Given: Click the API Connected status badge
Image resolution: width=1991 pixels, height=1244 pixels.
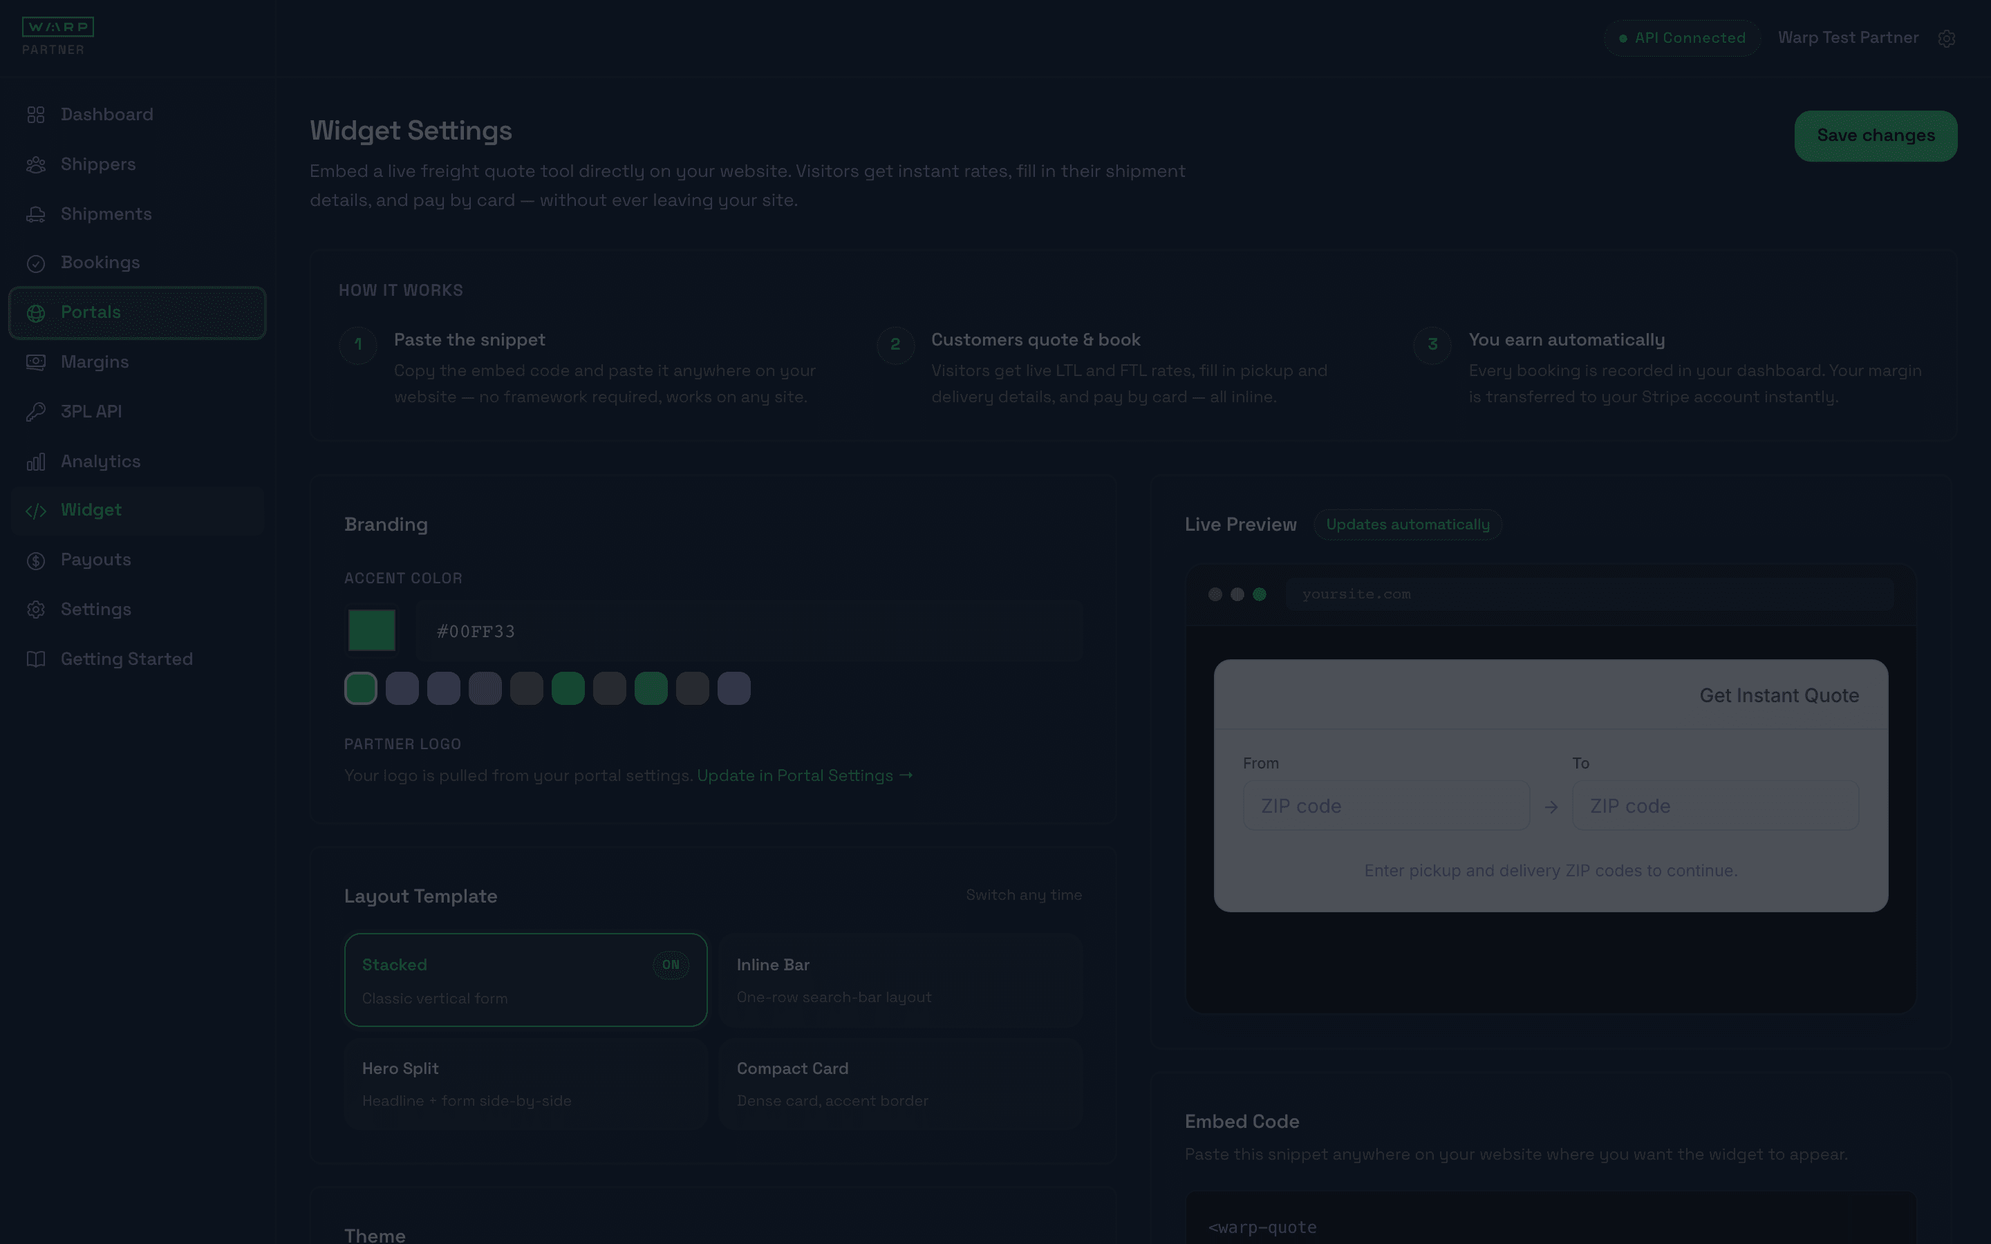Looking at the screenshot, I should (x=1682, y=38).
